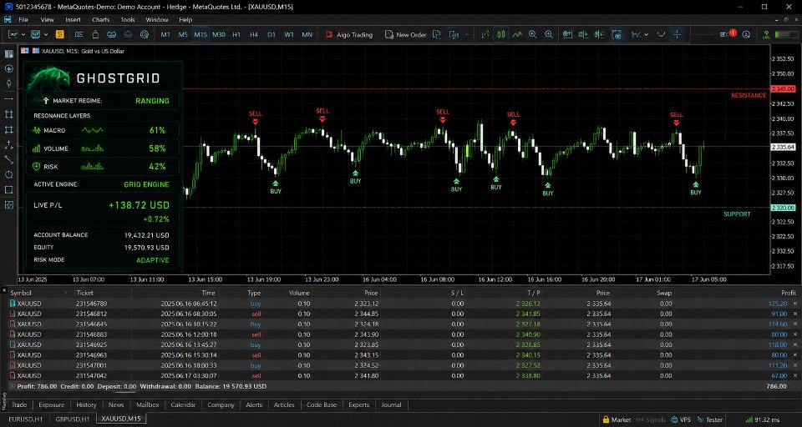Click the zoom in magnifier icon
Screen dimensions: 802x427
click(532, 35)
